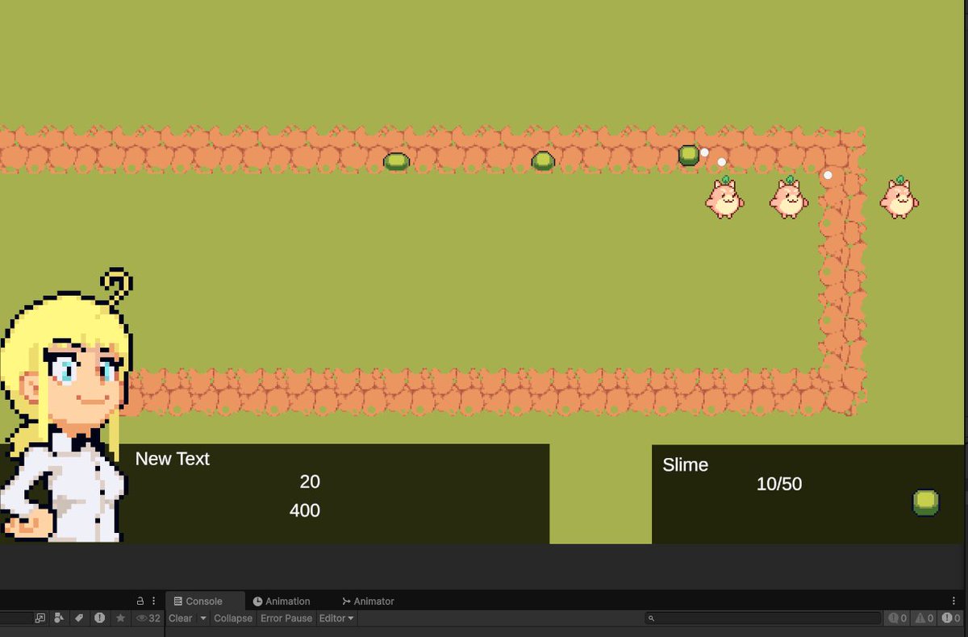The height and width of the screenshot is (637, 968).
Task: Open the Animator tab
Action: pyautogui.click(x=368, y=601)
